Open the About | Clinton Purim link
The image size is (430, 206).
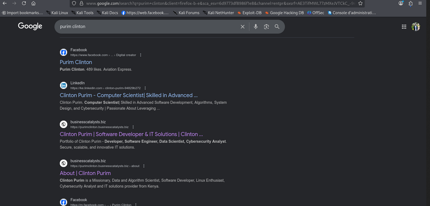point(85,173)
